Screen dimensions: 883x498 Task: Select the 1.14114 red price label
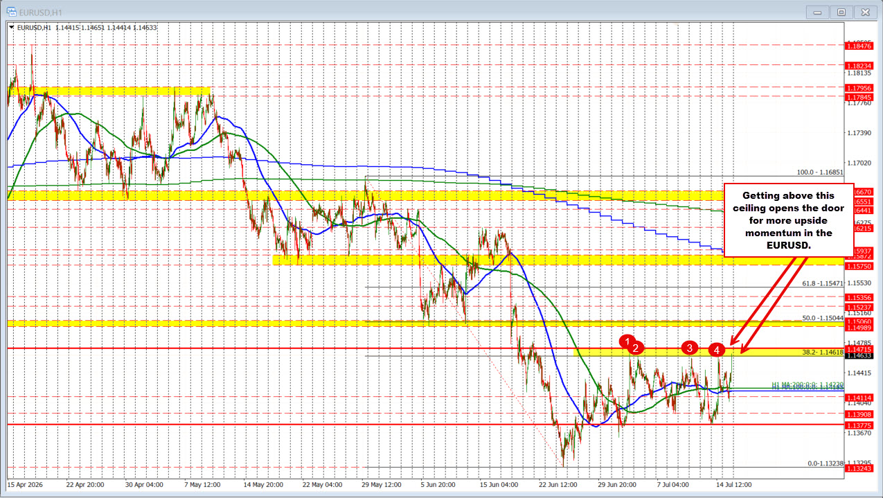(859, 396)
